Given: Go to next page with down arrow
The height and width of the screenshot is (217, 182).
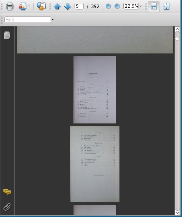Looking at the screenshot, I should (67, 6).
